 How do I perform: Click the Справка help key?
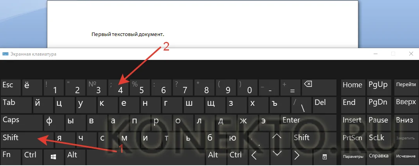coord(379,157)
